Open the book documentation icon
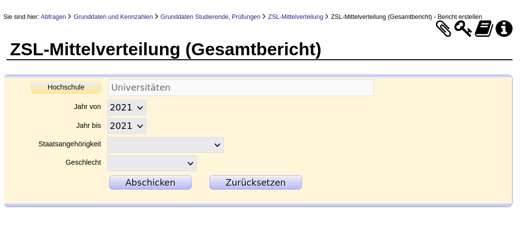 pyautogui.click(x=484, y=29)
